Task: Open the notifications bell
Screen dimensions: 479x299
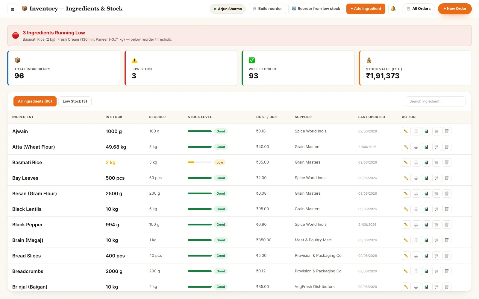Action: (x=393, y=9)
